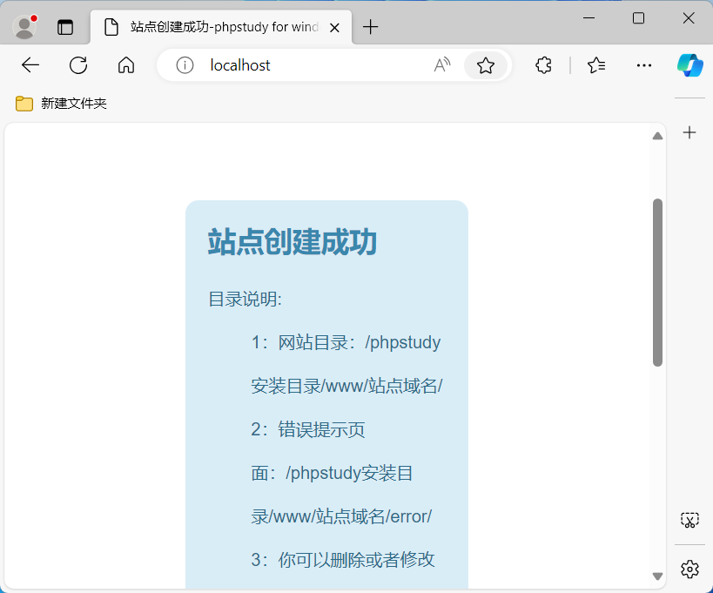This screenshot has width=713, height=593.
Task: Open the 新建文件夹 bookmarks folder
Action: click(x=61, y=104)
